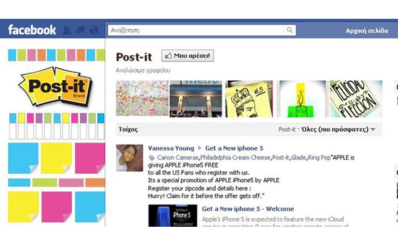Open the green candle note photo
This screenshot has height=245, width=398.
[x=301, y=99]
